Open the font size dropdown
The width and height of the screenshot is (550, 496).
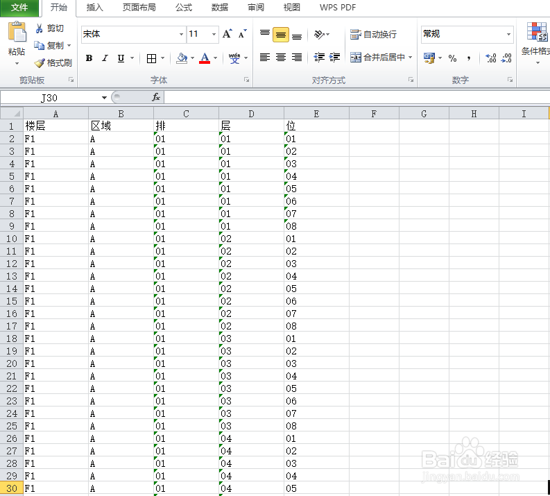(x=214, y=34)
